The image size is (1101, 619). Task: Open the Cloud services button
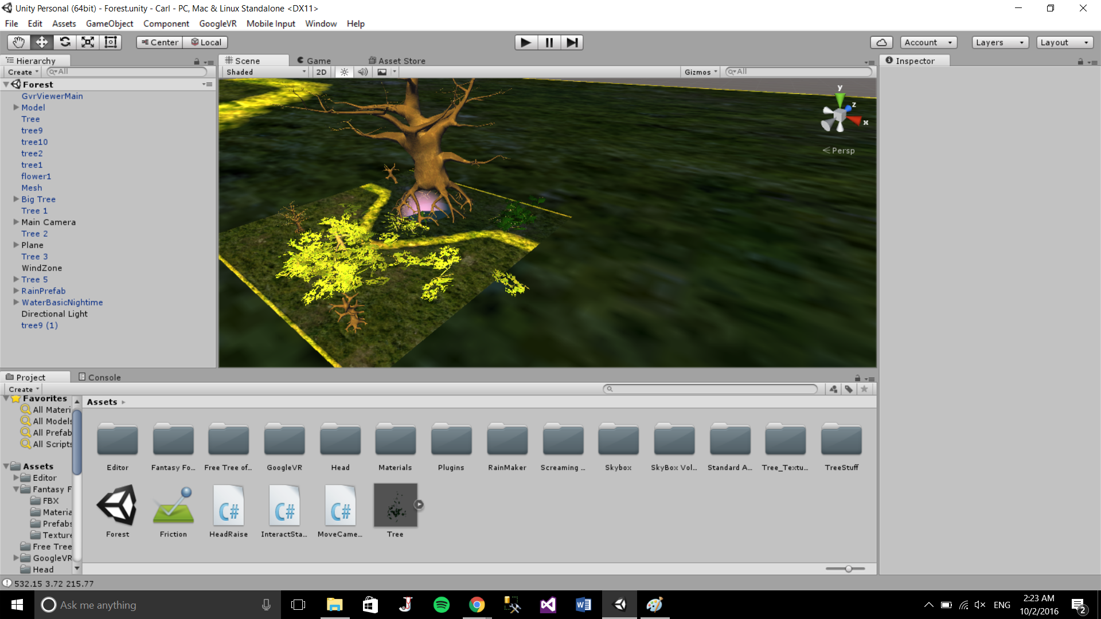tap(881, 42)
